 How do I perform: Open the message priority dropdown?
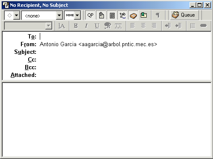point(17,15)
